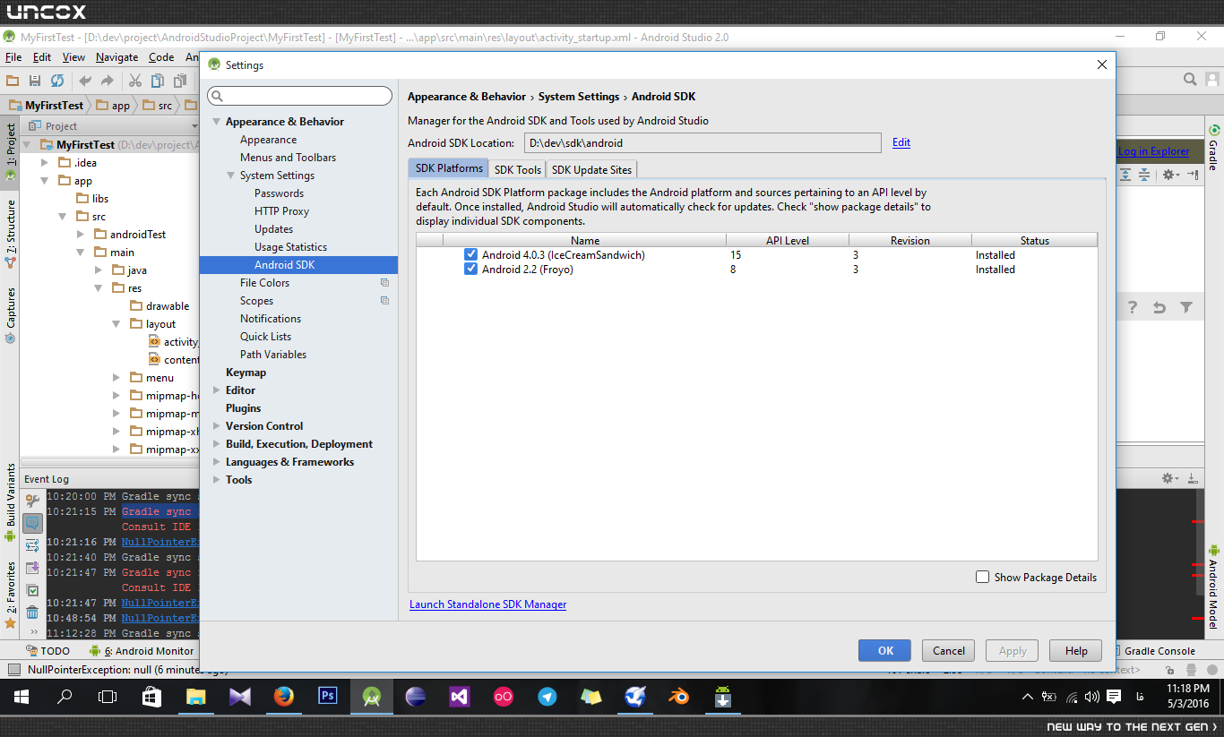Image resolution: width=1224 pixels, height=737 pixels.
Task: Expand the Version Control settings group
Action: (x=216, y=426)
